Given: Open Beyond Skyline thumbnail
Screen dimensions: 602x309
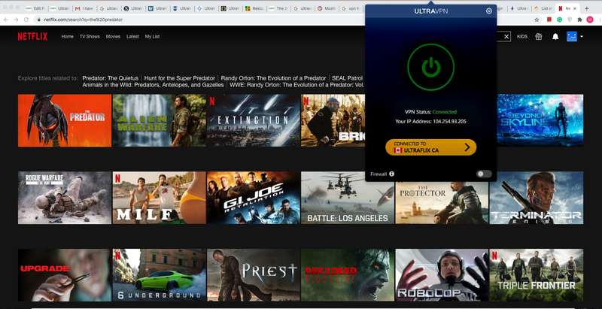Looking at the screenshot, I should coord(540,120).
